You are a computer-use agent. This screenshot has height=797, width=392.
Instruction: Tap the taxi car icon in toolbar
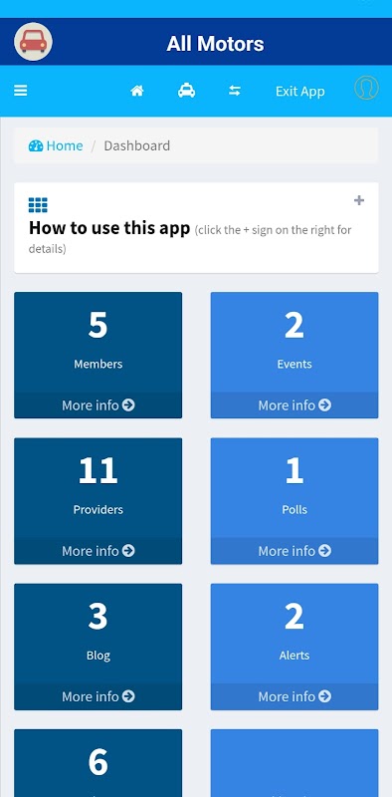click(186, 91)
